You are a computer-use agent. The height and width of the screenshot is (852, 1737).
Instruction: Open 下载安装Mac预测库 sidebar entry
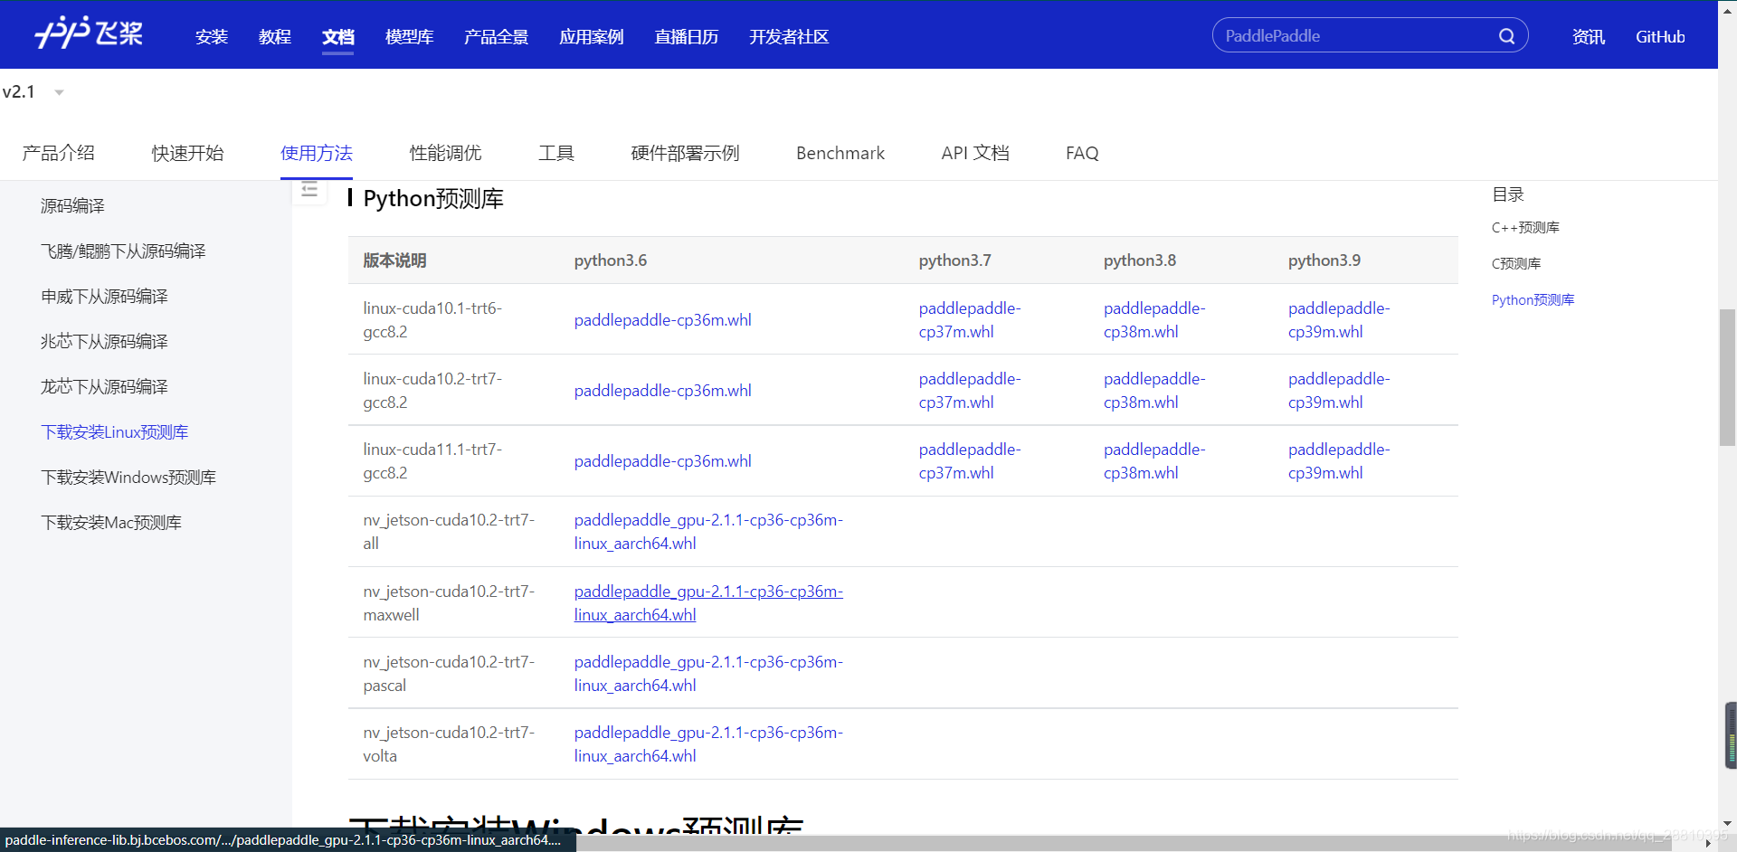(111, 523)
